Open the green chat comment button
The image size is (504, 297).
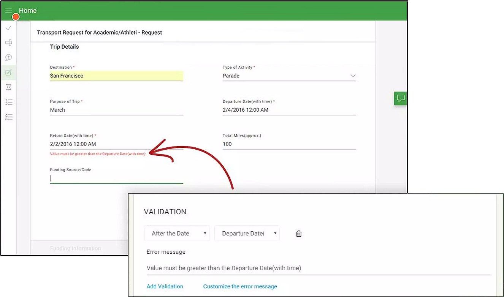(400, 99)
